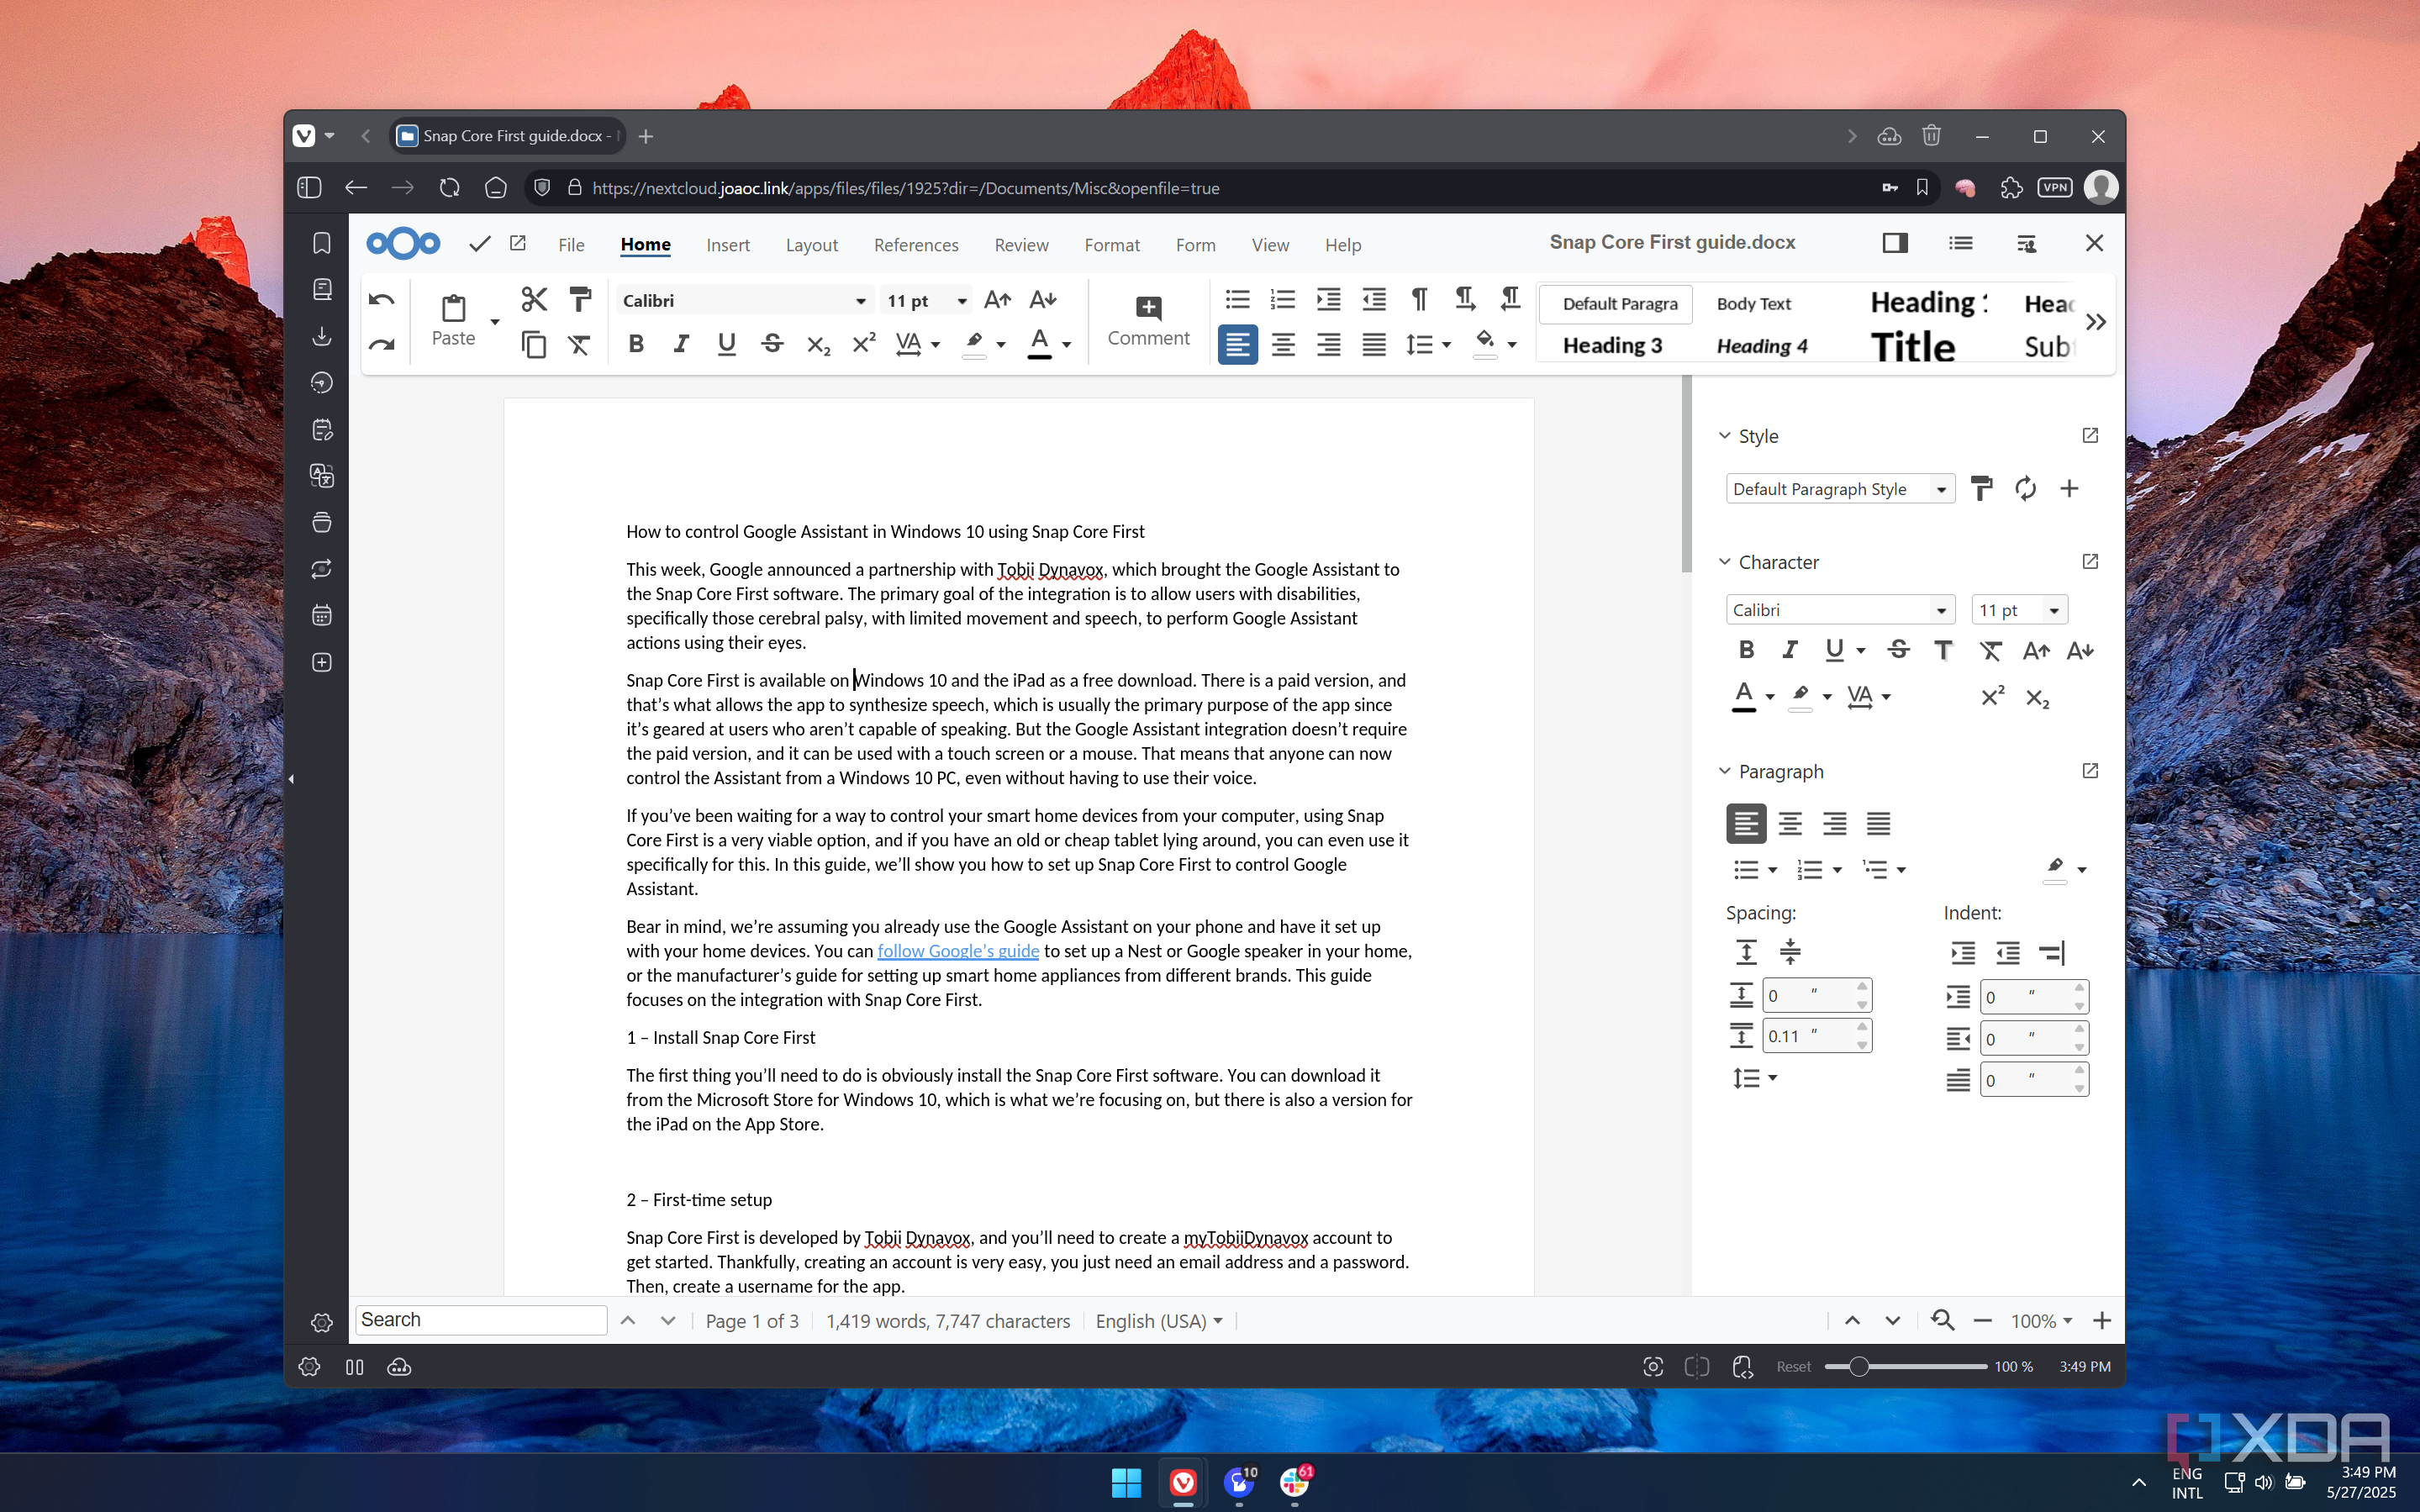Apply the Heading 3 style
Screen dimensions: 2420x1512
(1612, 346)
